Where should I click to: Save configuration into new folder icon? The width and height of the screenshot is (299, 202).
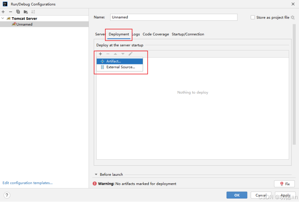click(x=26, y=12)
